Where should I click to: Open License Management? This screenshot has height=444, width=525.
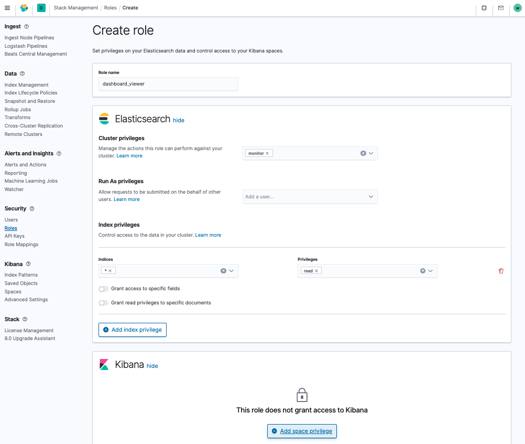[x=29, y=330]
